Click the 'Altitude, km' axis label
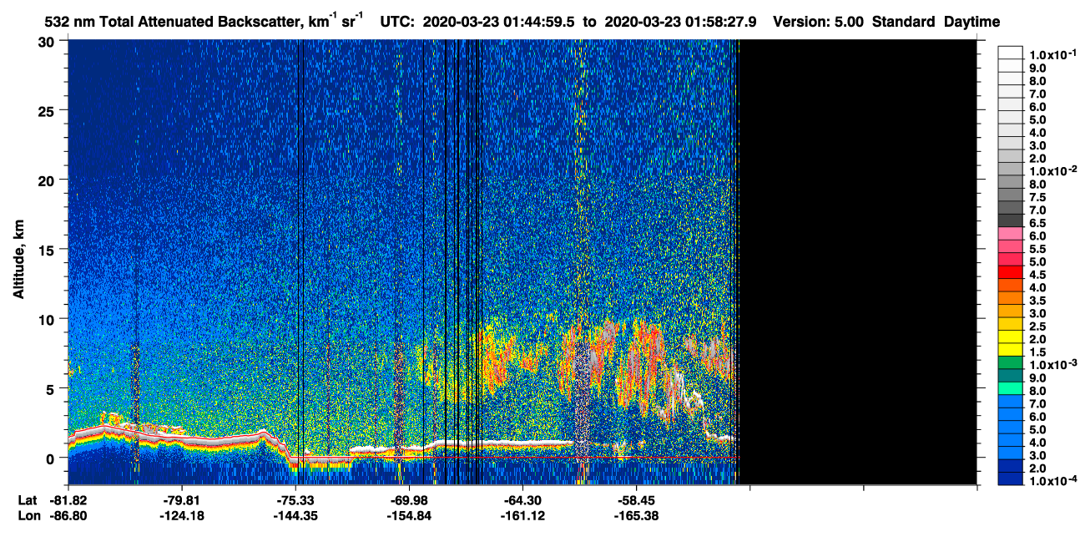This screenshot has height=557, width=1085. pos(19,261)
